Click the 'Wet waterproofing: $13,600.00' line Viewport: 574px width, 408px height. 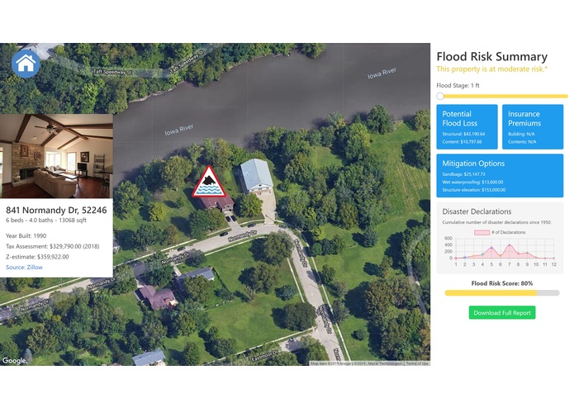click(x=472, y=182)
